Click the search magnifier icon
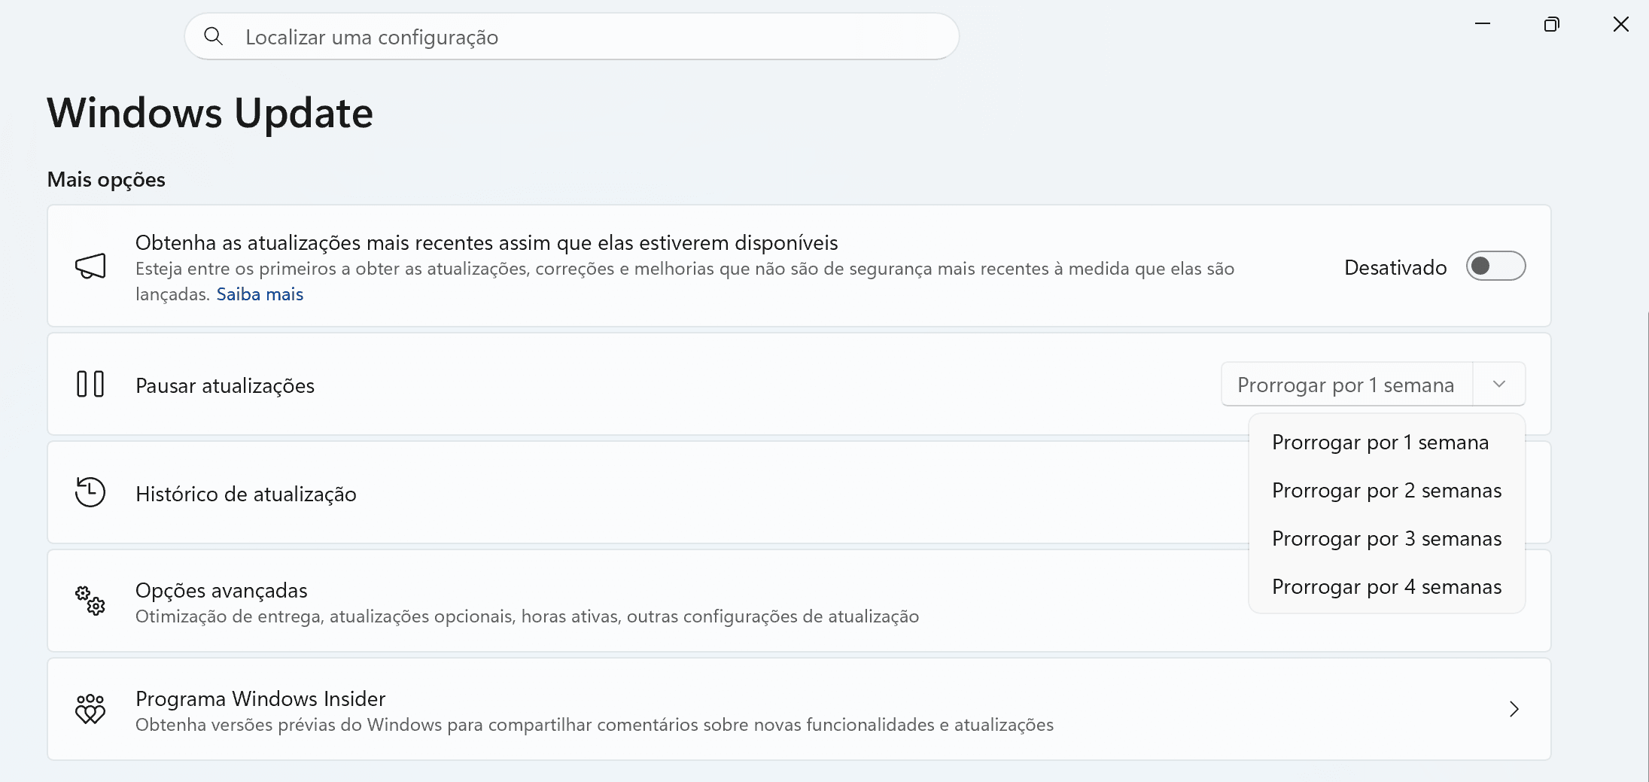The width and height of the screenshot is (1649, 782). click(214, 36)
